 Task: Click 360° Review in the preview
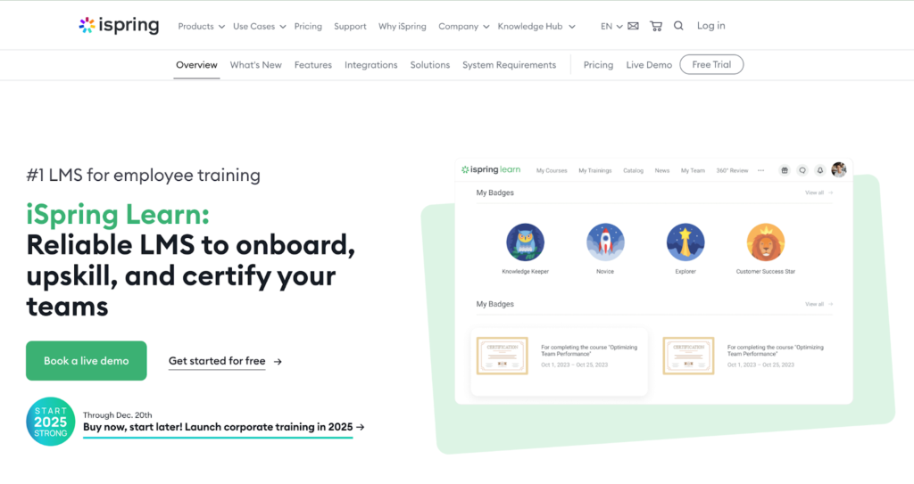732,170
